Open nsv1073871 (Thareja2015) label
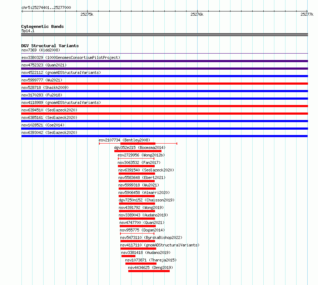The width and height of the screenshot is (318, 285). pos(151,260)
